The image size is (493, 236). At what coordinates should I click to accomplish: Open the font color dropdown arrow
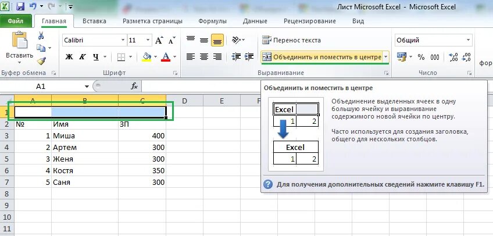(174, 57)
